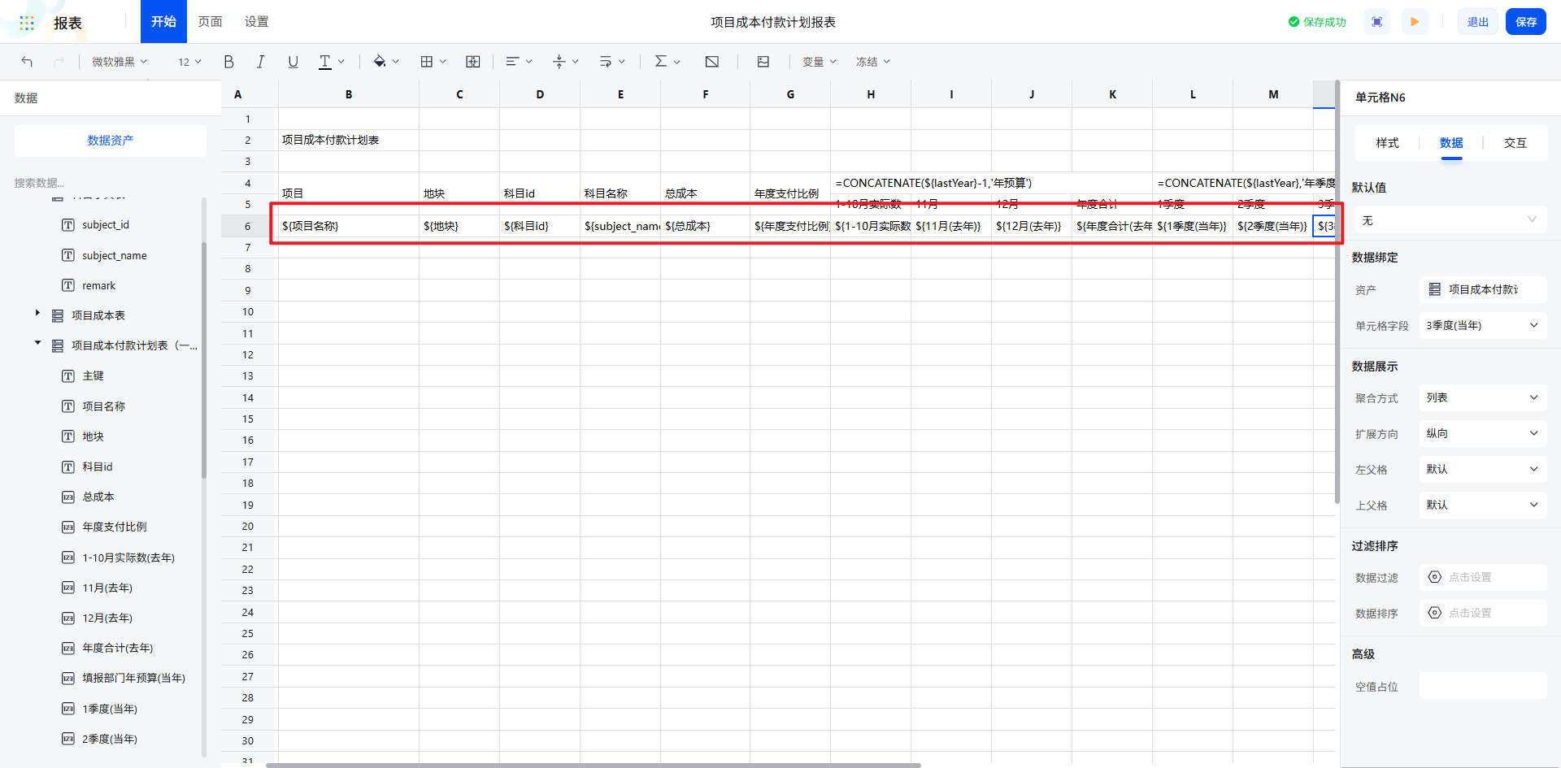Click the fullscreen icon in top bar

coord(1376,22)
